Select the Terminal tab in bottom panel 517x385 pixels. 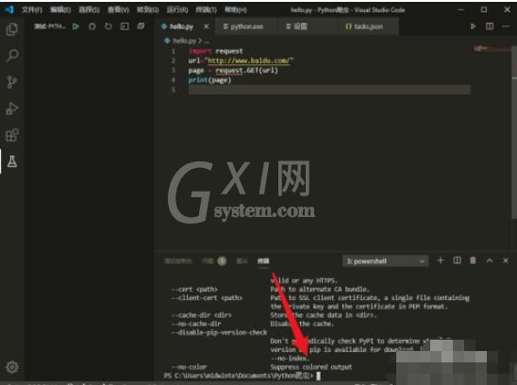[263, 261]
